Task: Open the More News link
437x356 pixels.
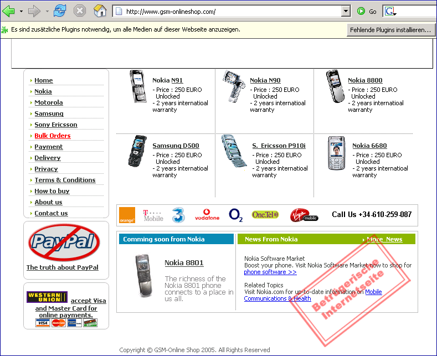Action: click(384, 239)
